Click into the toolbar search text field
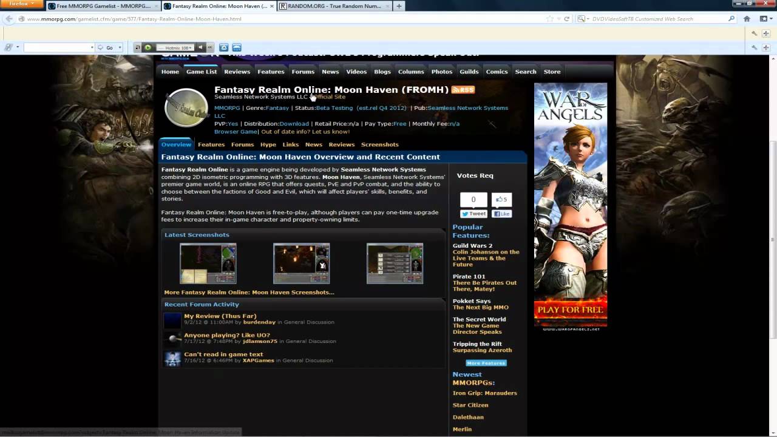777x437 pixels. click(57, 47)
